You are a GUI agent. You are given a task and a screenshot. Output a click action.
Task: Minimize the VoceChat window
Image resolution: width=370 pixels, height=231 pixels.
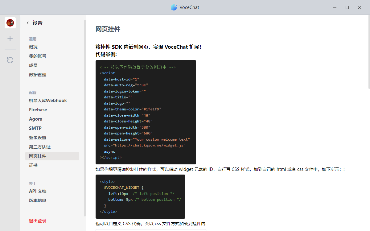[x=335, y=7]
